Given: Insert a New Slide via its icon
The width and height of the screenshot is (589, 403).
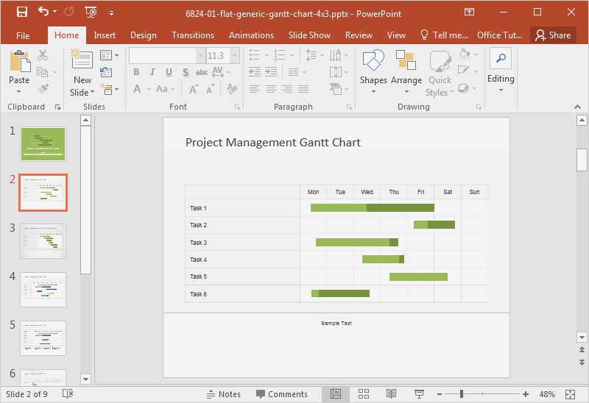Looking at the screenshot, I should [x=82, y=61].
